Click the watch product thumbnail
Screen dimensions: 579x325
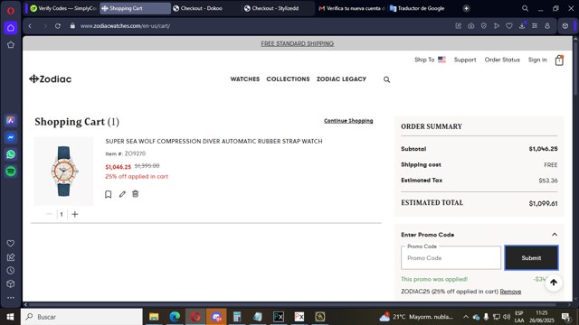(x=64, y=172)
